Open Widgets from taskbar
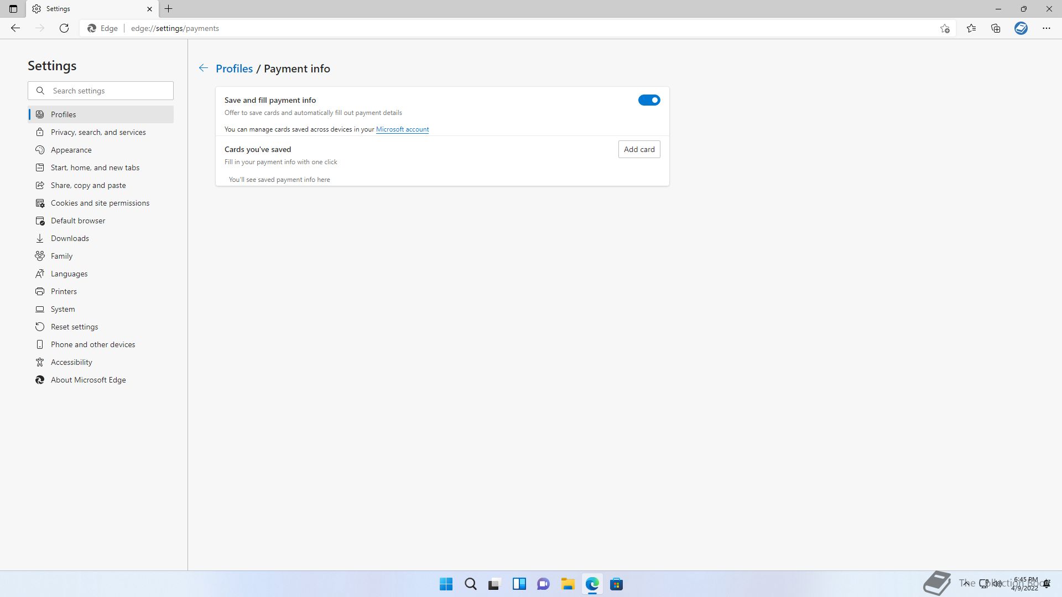 click(519, 584)
